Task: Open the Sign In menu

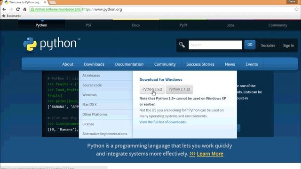Action: pos(288,46)
